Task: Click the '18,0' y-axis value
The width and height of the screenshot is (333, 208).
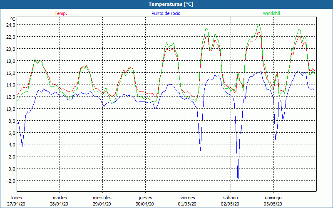Action: tap(11, 61)
